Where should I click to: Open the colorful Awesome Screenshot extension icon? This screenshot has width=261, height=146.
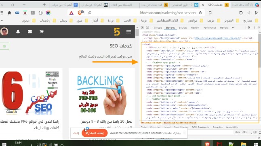tap(48, 13)
